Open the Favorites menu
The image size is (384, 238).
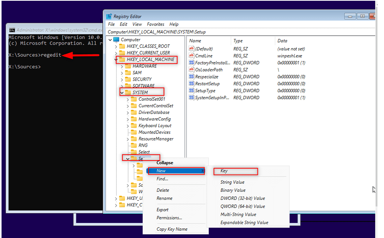click(x=156, y=24)
